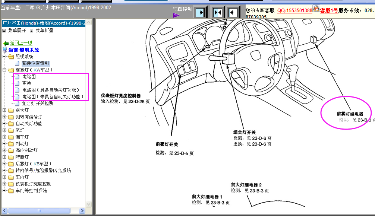Expand the 后雾灯 (KB车型) node
Viewport: 375px width, 216px height.
pos(4,163)
